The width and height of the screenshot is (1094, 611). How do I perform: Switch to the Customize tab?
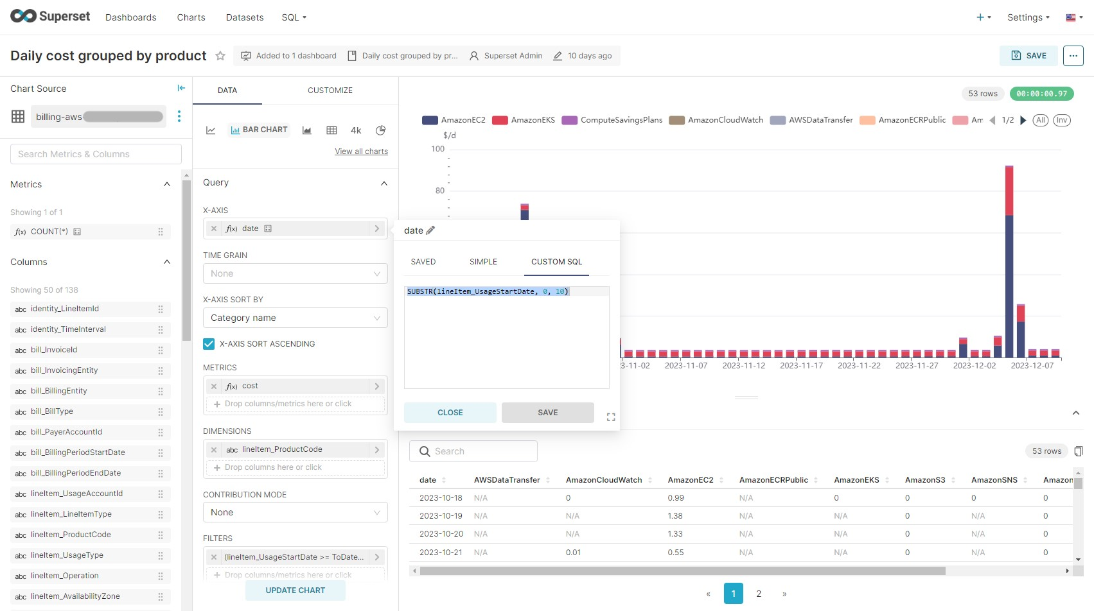(x=330, y=90)
